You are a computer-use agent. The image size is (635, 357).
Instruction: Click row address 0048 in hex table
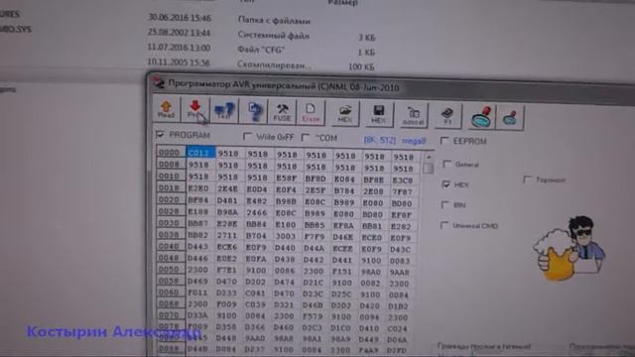[x=170, y=258]
